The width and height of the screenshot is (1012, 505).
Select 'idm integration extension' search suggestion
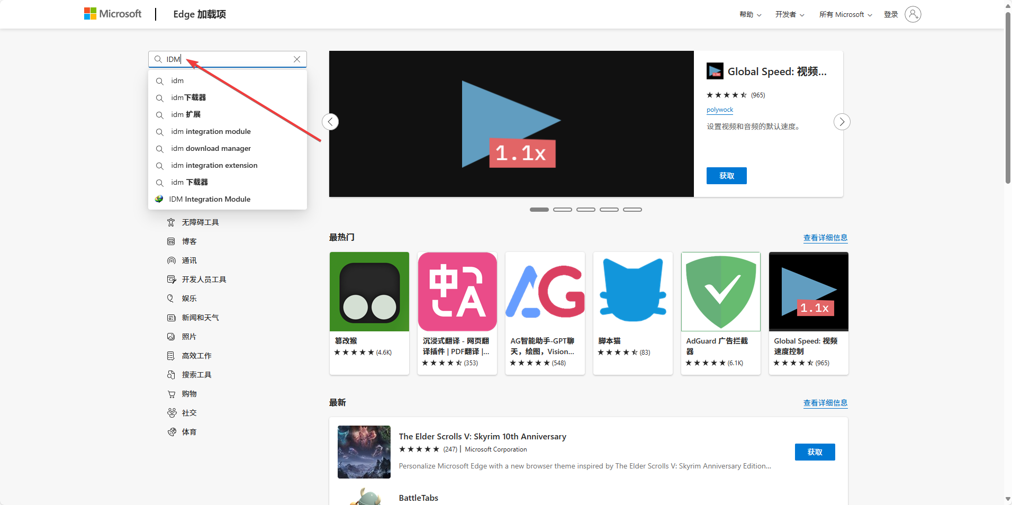coord(228,165)
